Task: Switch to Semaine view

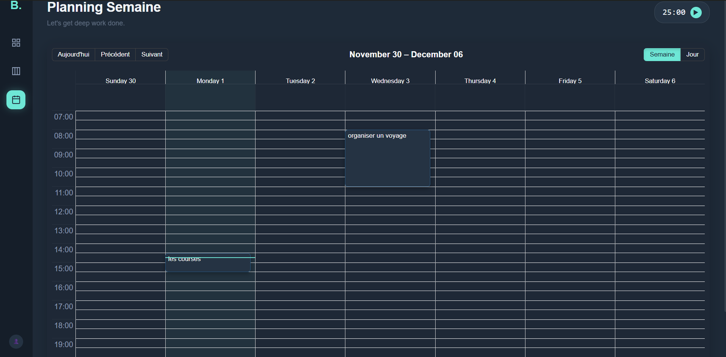Action: [x=662, y=55]
